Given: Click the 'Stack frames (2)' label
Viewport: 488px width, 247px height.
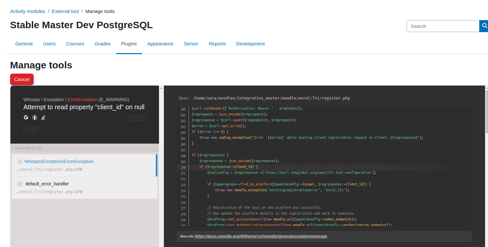Looking at the screenshot, I should point(28,148).
